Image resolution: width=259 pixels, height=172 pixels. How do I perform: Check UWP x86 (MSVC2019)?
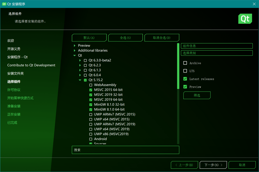(x=91, y=134)
